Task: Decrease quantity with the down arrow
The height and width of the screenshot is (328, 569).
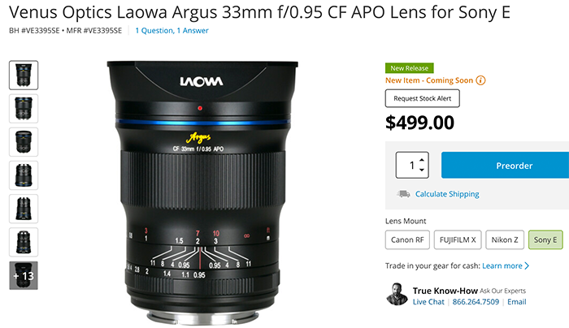Action: (x=422, y=170)
